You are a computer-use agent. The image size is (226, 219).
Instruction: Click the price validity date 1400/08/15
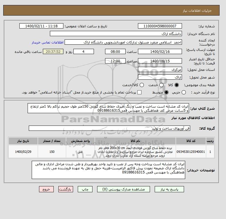pyautogui.click(x=160, y=61)
